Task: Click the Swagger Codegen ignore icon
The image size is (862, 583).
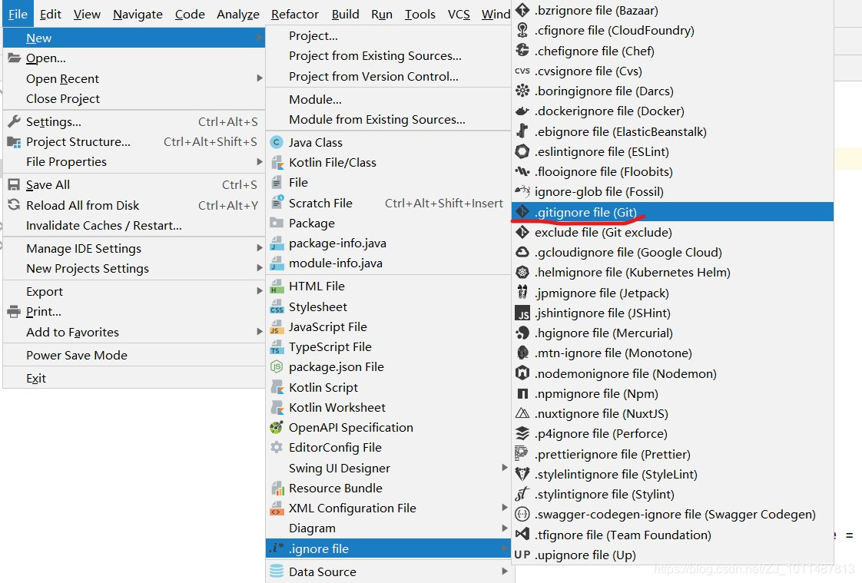Action: point(522,514)
